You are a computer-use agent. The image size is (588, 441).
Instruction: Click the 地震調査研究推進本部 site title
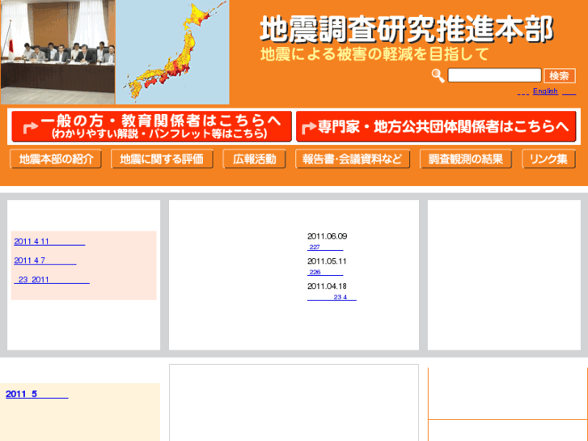[x=407, y=29]
